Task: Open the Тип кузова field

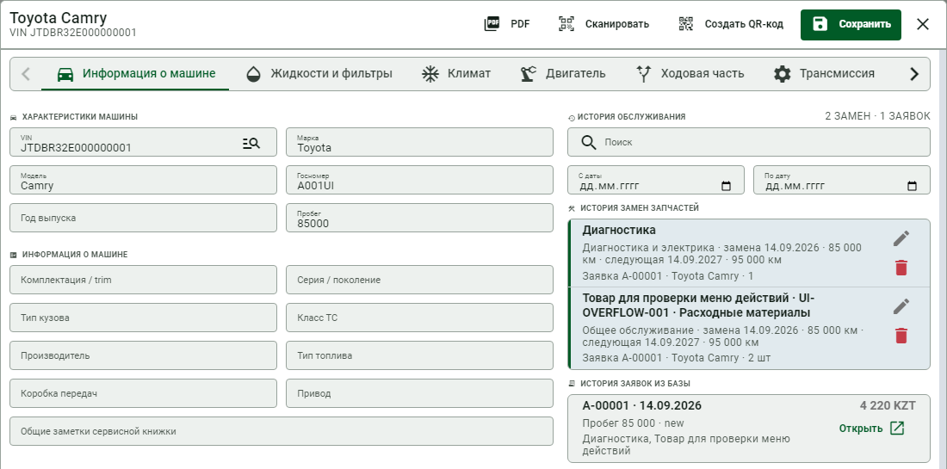Action: pyautogui.click(x=143, y=318)
